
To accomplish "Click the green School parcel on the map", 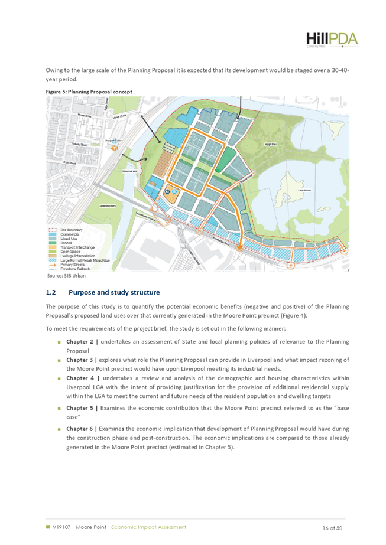I will 225,159.
